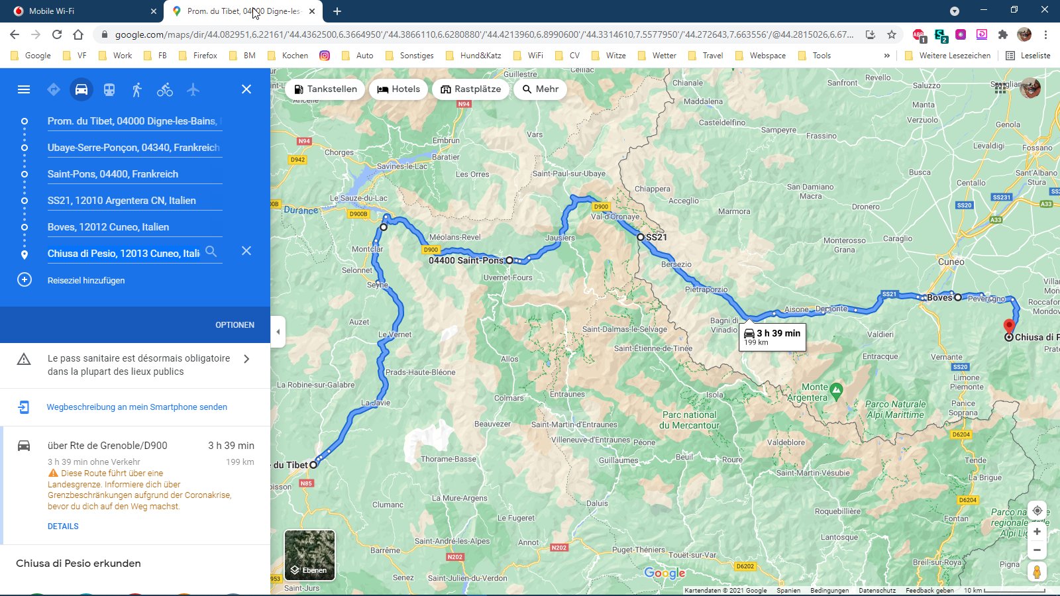1060x596 pixels.
Task: Toggle Hotels filter chip
Action: pos(399,89)
